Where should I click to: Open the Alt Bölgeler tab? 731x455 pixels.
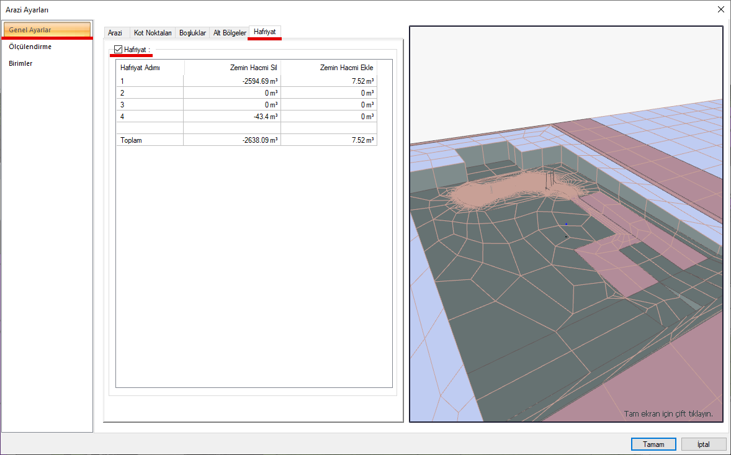pos(230,33)
